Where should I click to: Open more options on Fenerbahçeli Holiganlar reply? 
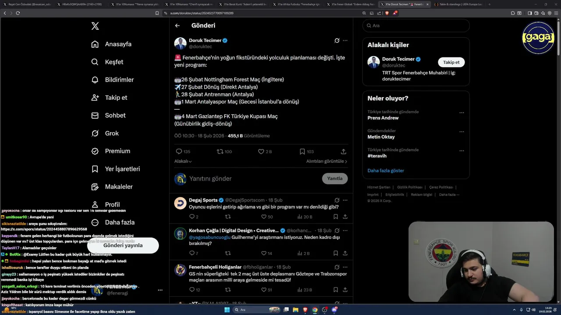click(x=345, y=267)
